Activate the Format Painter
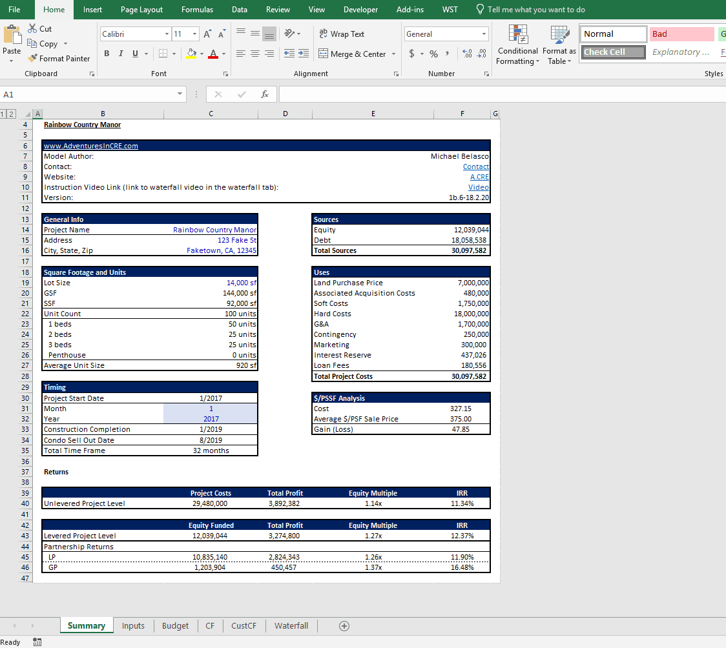This screenshot has width=726, height=648. pyautogui.click(x=59, y=58)
